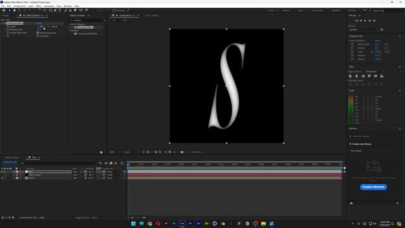The image size is (405, 228).
Task: Open the Composition menu
Action: pos(20,6)
